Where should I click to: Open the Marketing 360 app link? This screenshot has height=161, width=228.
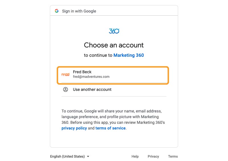point(129,55)
